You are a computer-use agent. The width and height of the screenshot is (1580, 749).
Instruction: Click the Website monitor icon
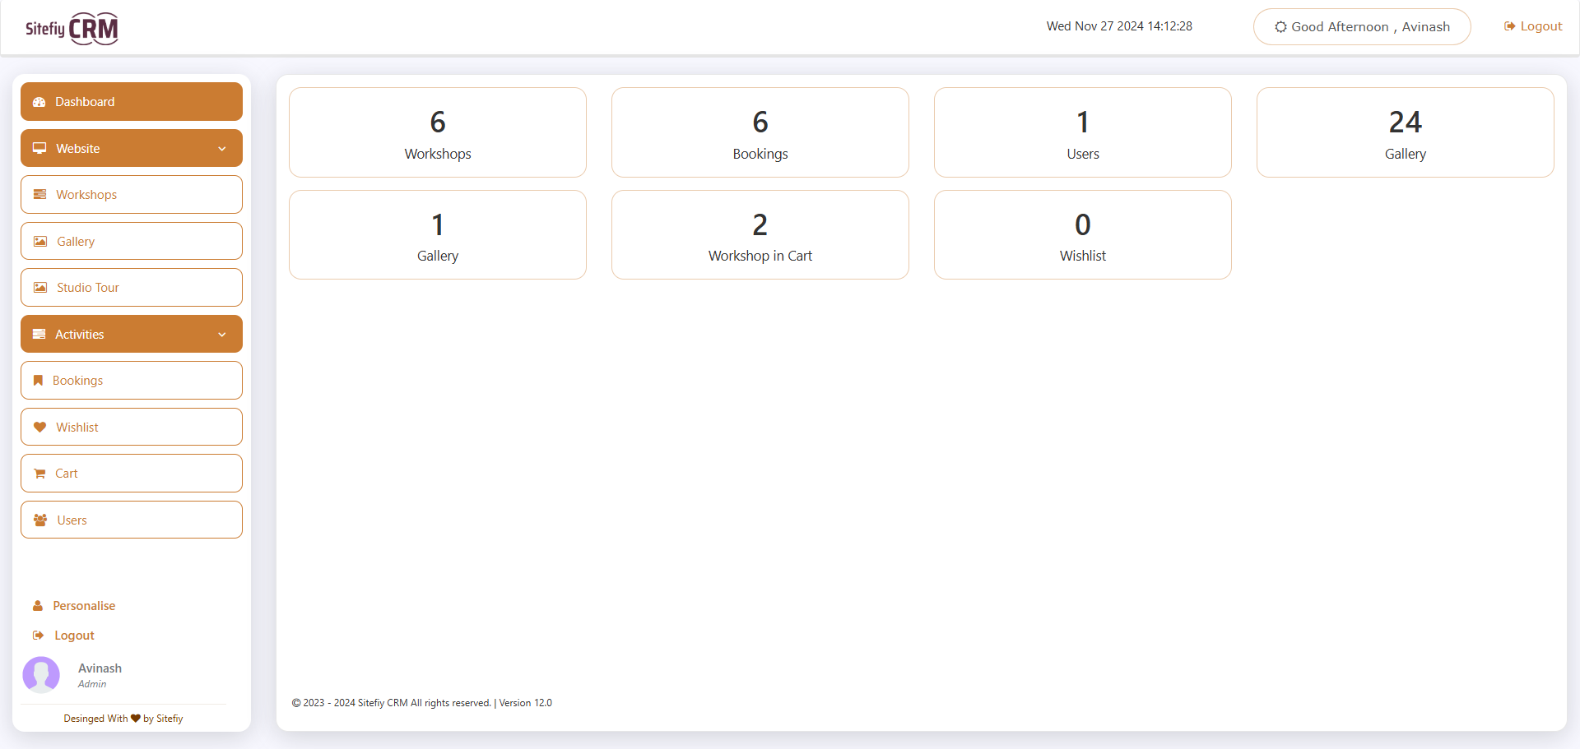39,149
